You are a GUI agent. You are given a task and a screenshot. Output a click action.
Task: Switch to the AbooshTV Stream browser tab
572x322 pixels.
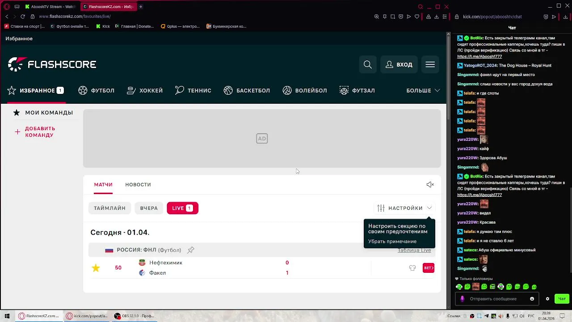tap(50, 7)
